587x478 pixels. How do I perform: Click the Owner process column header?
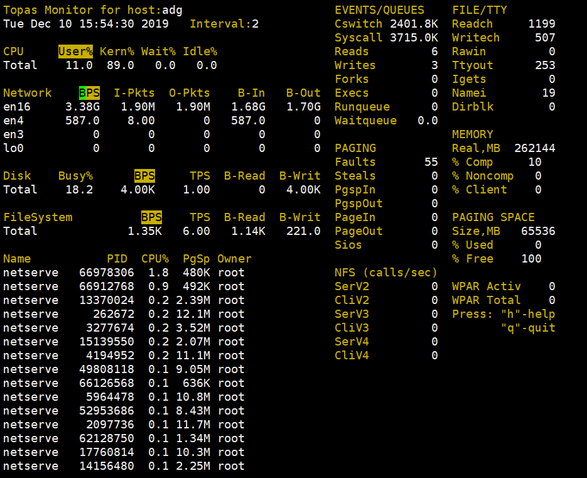pyautogui.click(x=234, y=259)
